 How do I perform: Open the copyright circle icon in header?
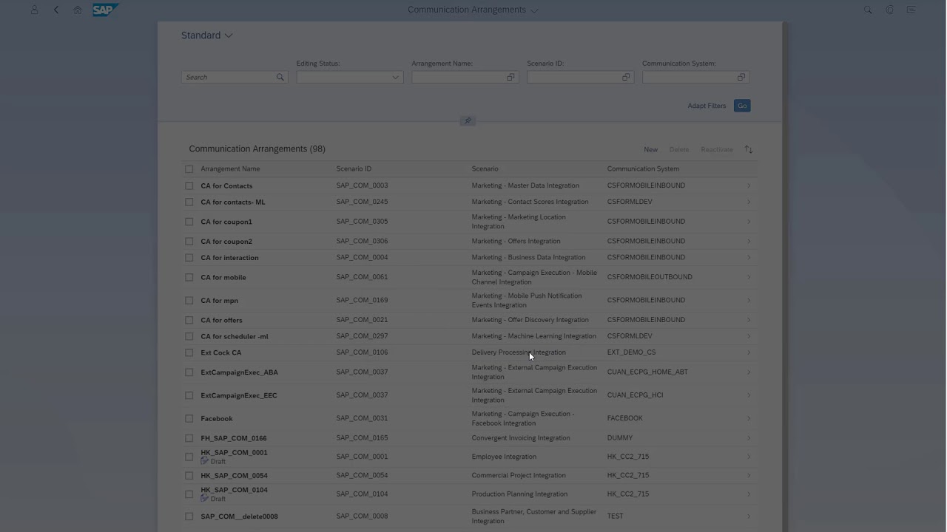pyautogui.click(x=890, y=10)
